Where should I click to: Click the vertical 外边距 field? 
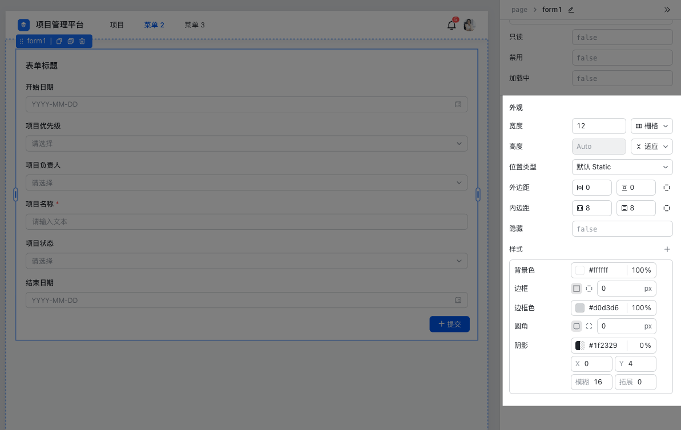click(636, 188)
